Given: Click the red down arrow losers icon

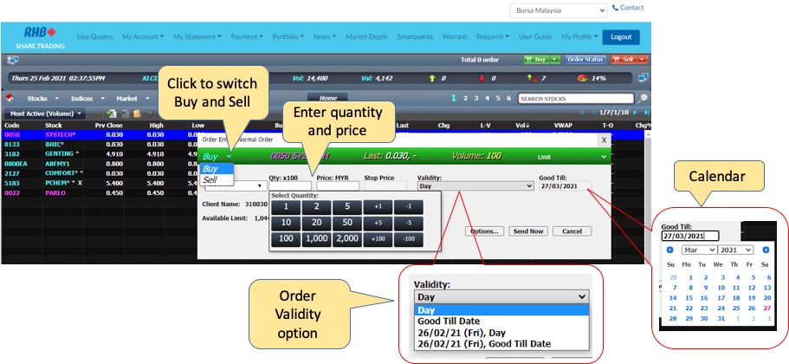Looking at the screenshot, I should (481, 79).
